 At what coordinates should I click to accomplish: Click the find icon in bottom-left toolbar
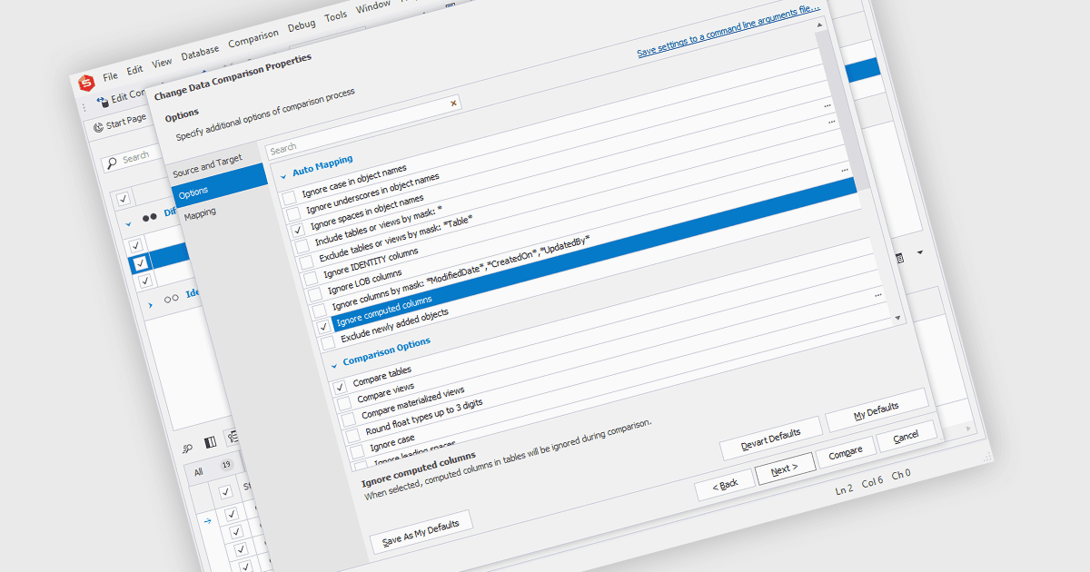[x=188, y=448]
